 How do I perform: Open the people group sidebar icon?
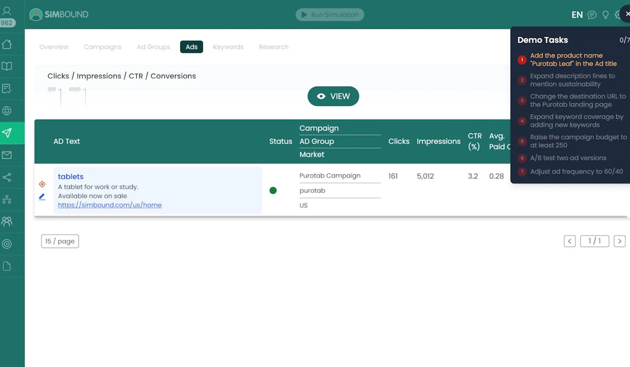[7, 222]
